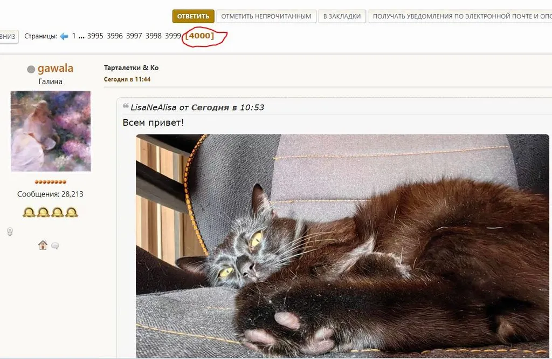This screenshot has width=552, height=359.
Task: Click the orange rank stars row
Action: [50, 182]
